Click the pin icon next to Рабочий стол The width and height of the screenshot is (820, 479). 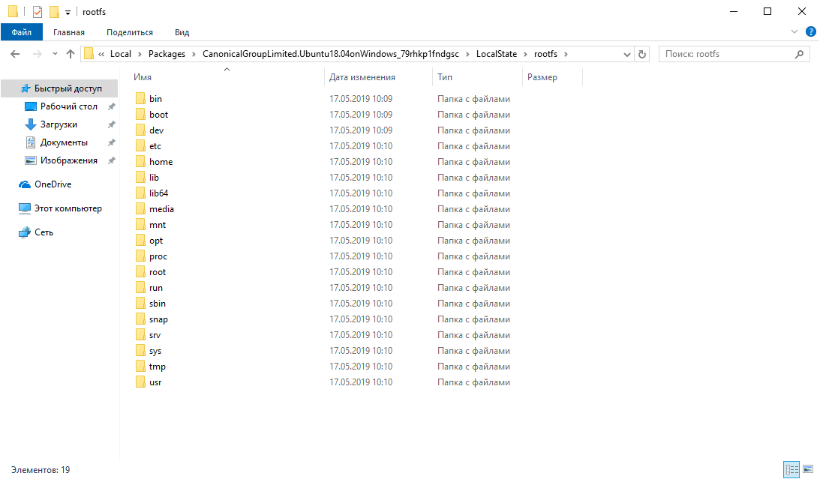[x=111, y=106]
